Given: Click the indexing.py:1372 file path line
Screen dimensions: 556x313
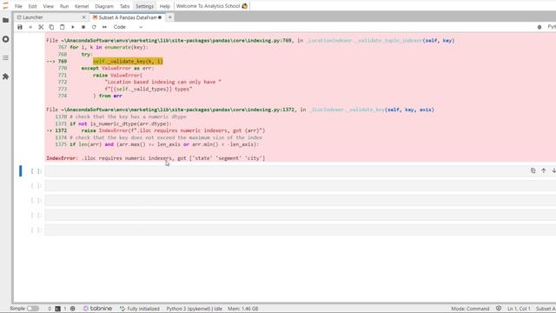Looking at the screenshot, I should [x=177, y=110].
